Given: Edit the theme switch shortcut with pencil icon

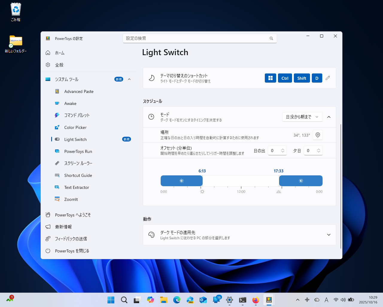Looking at the screenshot, I should tap(328, 78).
